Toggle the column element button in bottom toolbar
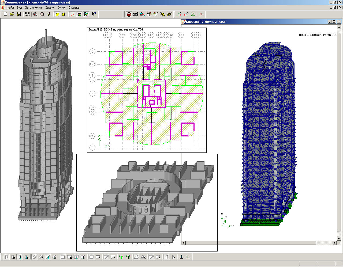Screen dimensions: 343x267 [6, 257]
